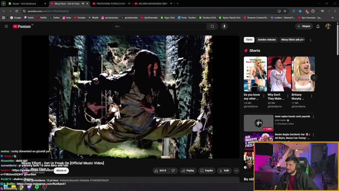Click the Oluştur create button

[x=304, y=26]
